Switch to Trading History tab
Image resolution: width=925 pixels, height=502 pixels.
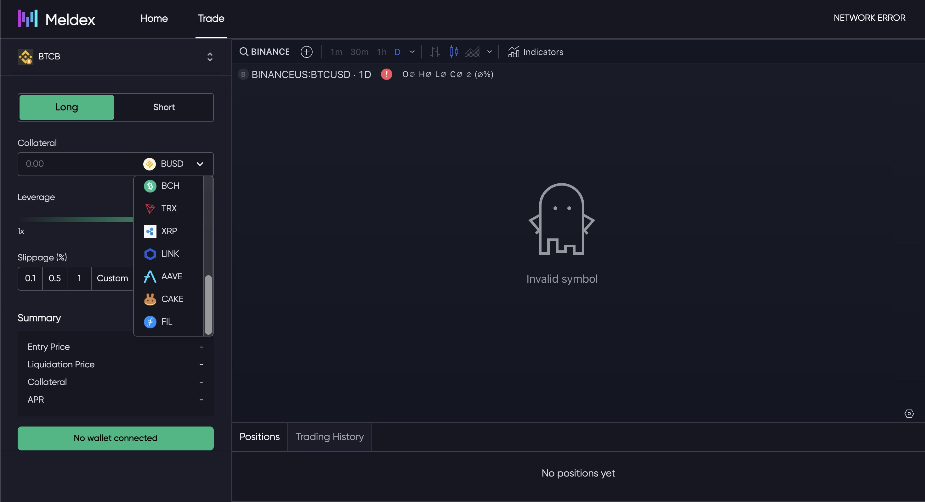pos(329,437)
